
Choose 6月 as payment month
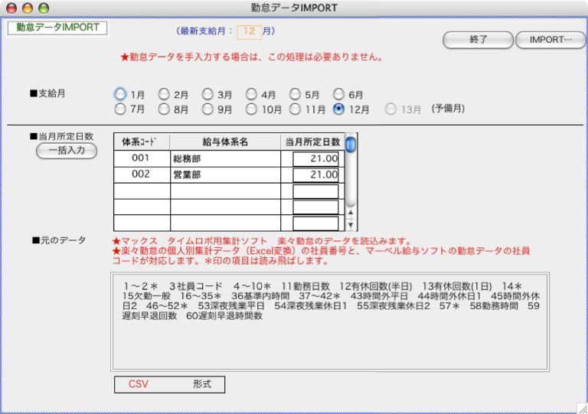338,94
